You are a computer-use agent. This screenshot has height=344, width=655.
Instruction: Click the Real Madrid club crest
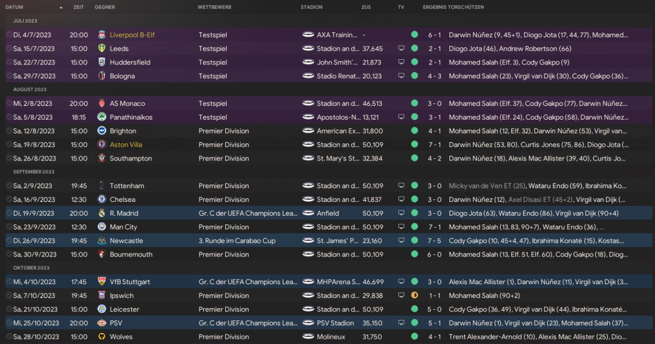click(101, 213)
